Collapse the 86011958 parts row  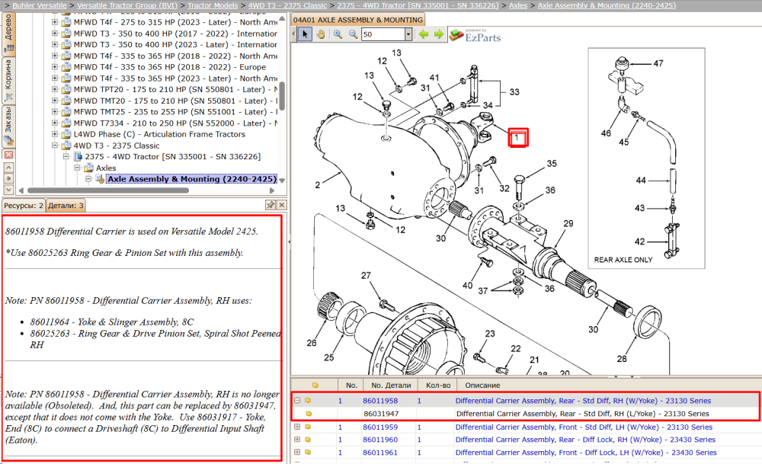(x=297, y=400)
